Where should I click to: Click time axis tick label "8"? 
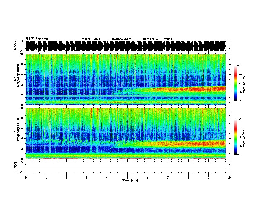point(188,177)
